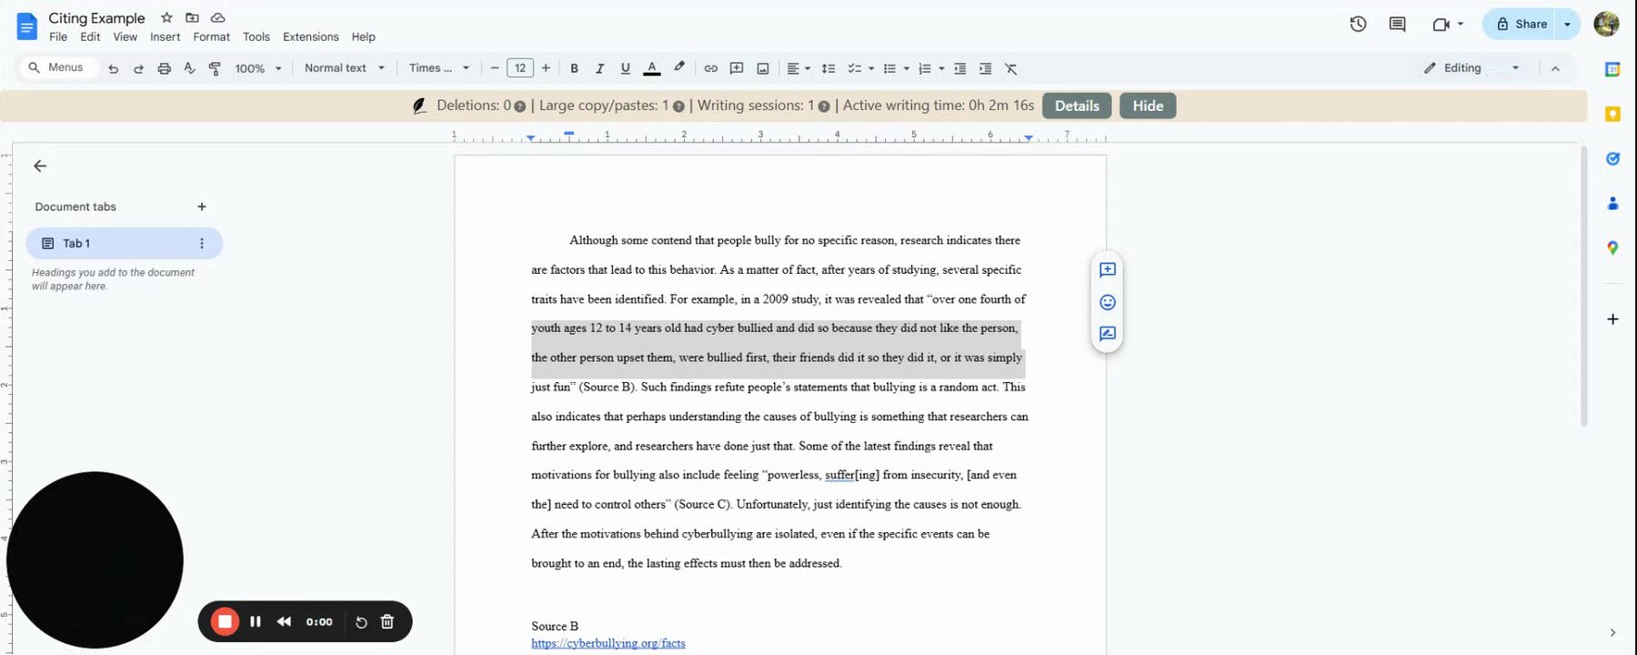
Task: Toggle underline formatting
Action: pyautogui.click(x=625, y=68)
